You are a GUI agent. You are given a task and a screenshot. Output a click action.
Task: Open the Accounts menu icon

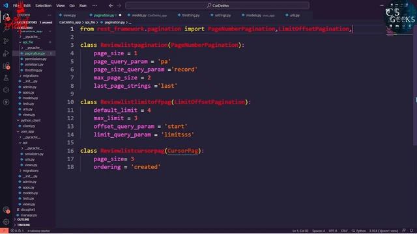point(6,210)
